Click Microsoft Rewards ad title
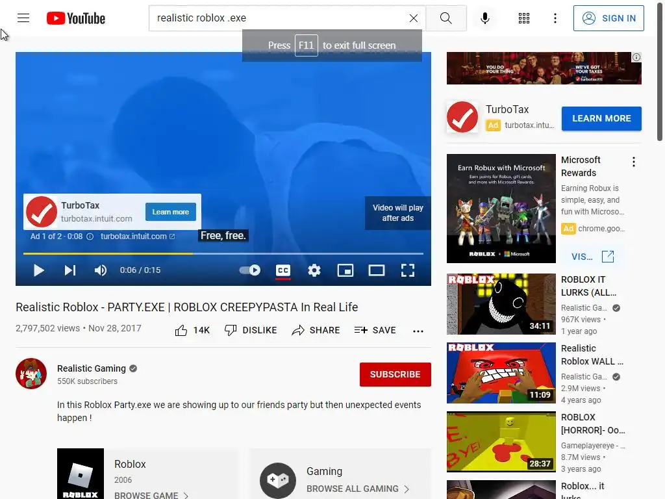 pos(581,166)
